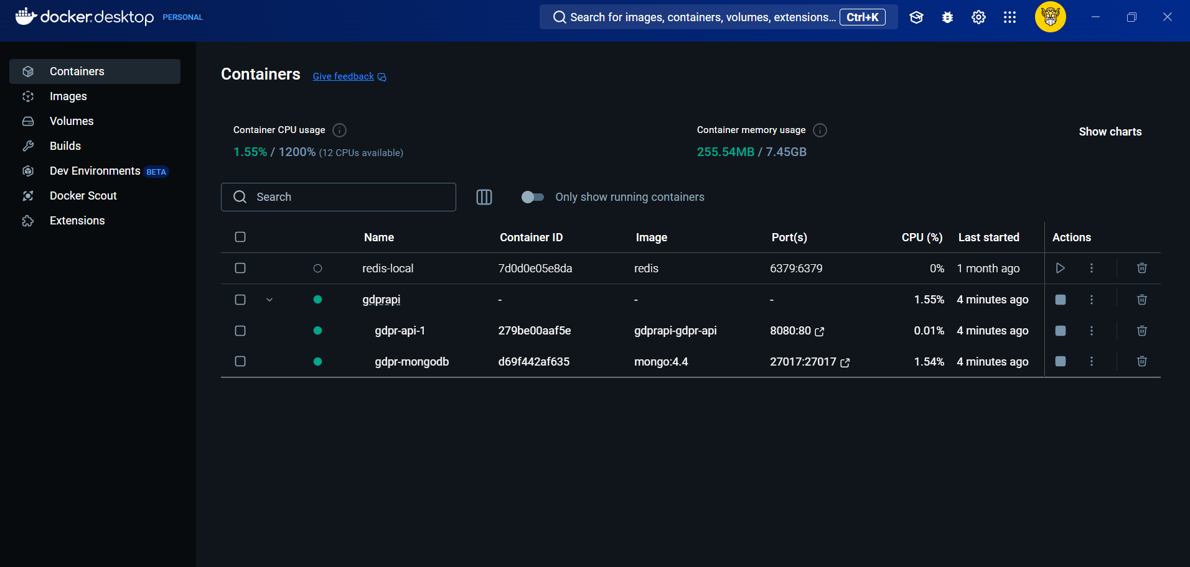Image resolution: width=1190 pixels, height=567 pixels.
Task: Sort by the CPU (%) column header
Action: [x=922, y=237]
